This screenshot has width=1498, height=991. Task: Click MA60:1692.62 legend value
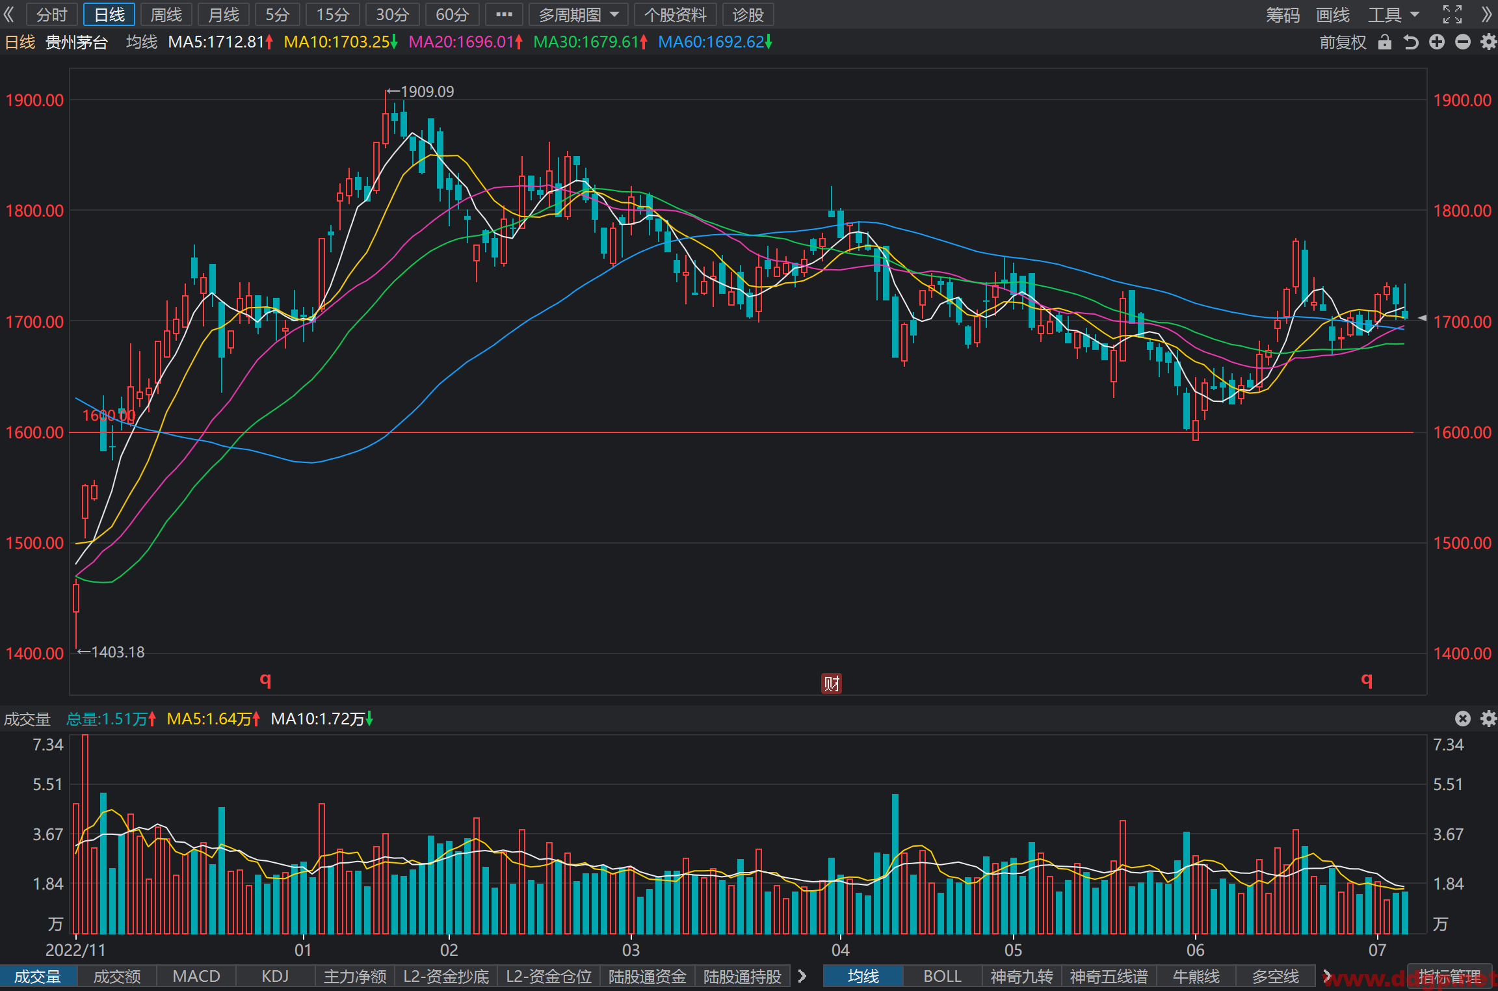[715, 42]
